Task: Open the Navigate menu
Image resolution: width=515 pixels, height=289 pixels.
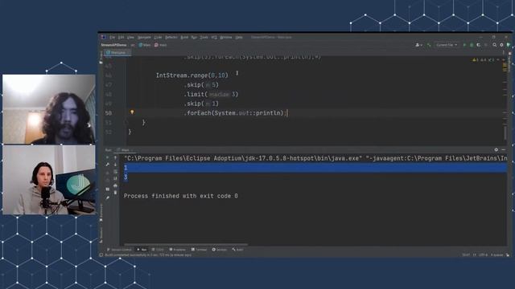Action: point(144,38)
